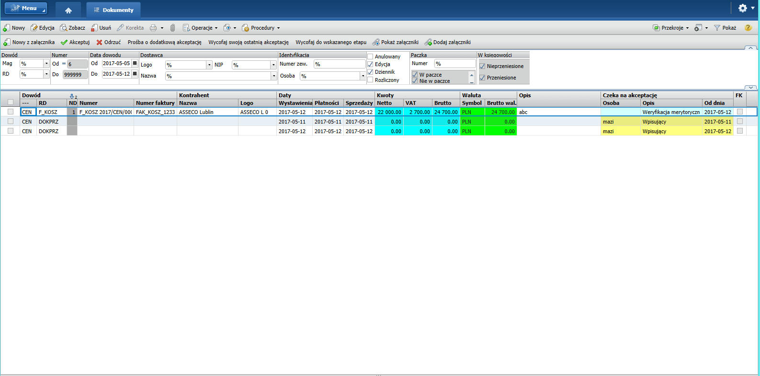760x376 pixels.
Task: Click Dodaj załączniki to add attachments
Action: coord(448,42)
